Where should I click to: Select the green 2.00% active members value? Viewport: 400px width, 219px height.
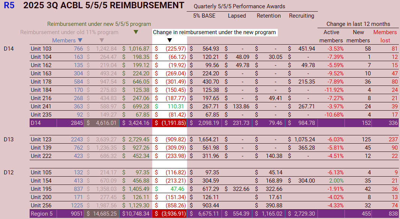[x=336, y=181]
